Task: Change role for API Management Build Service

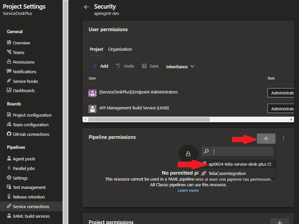Action: 281,108
